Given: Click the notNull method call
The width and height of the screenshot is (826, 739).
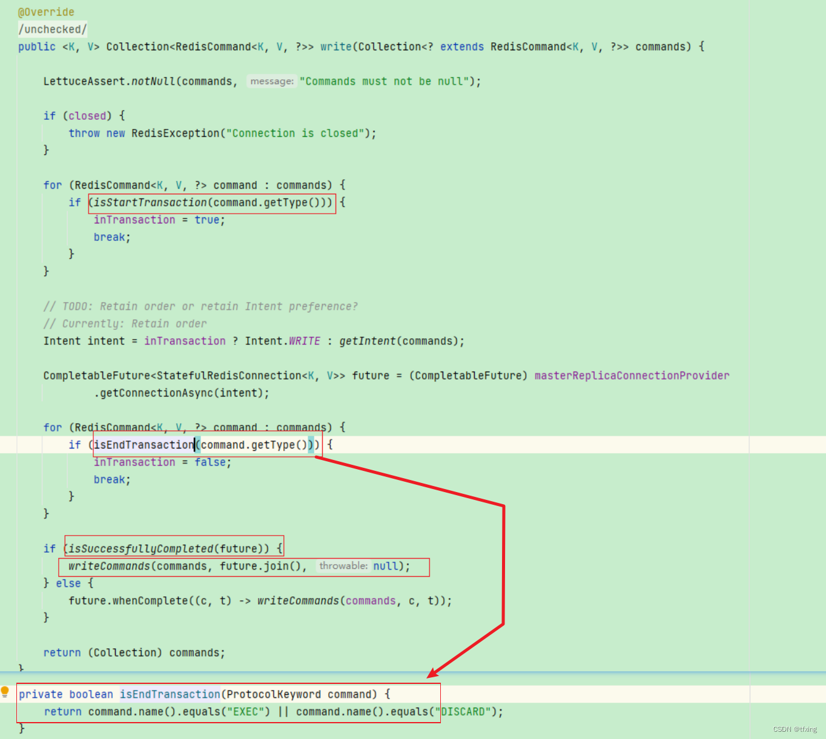Looking at the screenshot, I should 153,81.
